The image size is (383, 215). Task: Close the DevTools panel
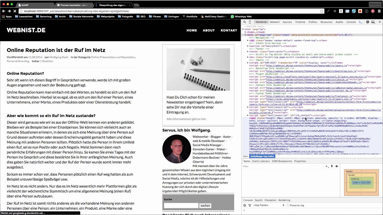380,22
